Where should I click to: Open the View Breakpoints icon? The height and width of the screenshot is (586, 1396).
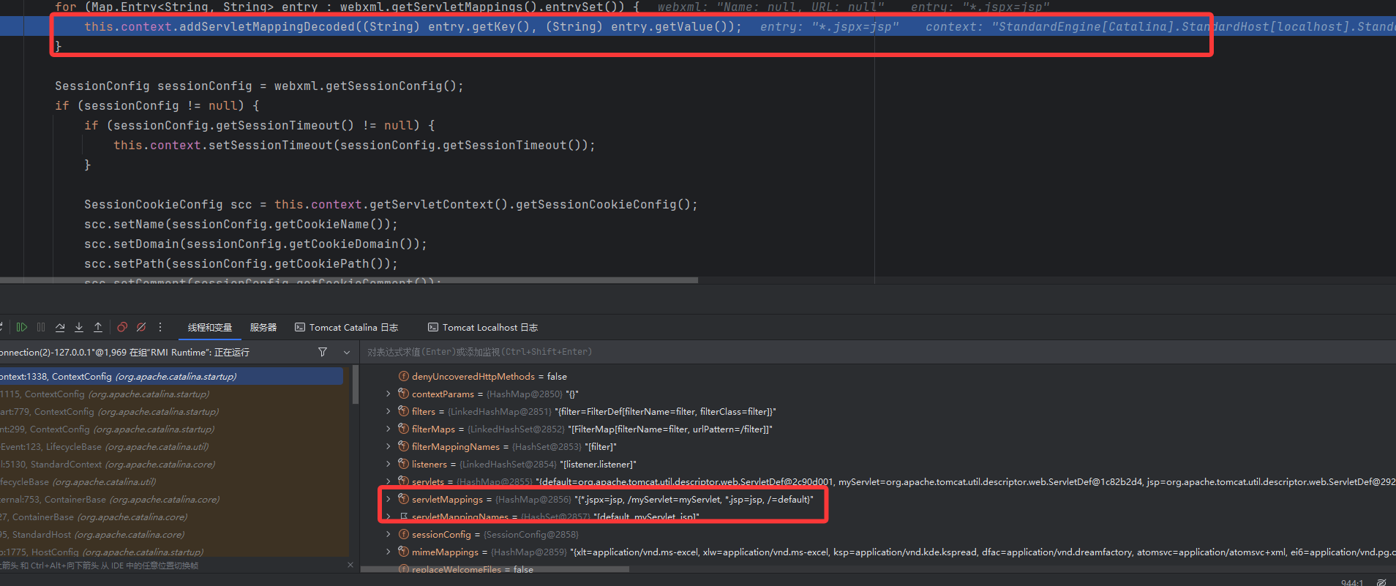(122, 328)
